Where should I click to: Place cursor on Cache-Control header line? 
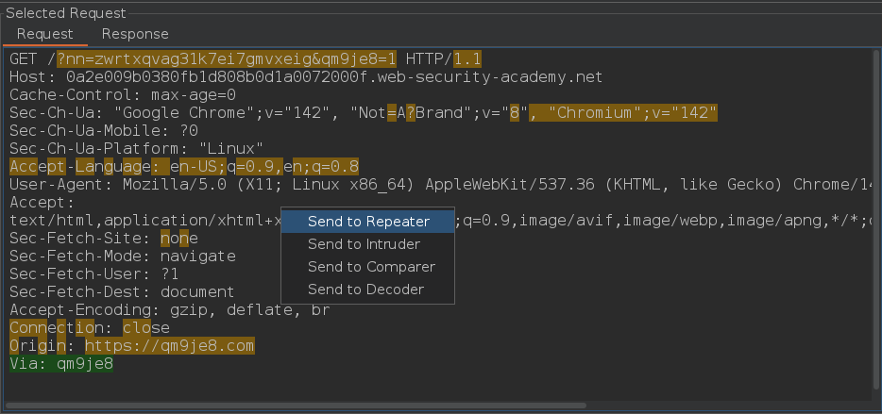pos(122,95)
